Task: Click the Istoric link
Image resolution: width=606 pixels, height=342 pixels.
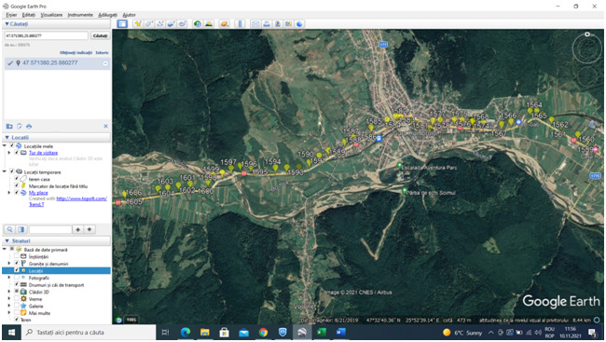Action: (x=102, y=52)
